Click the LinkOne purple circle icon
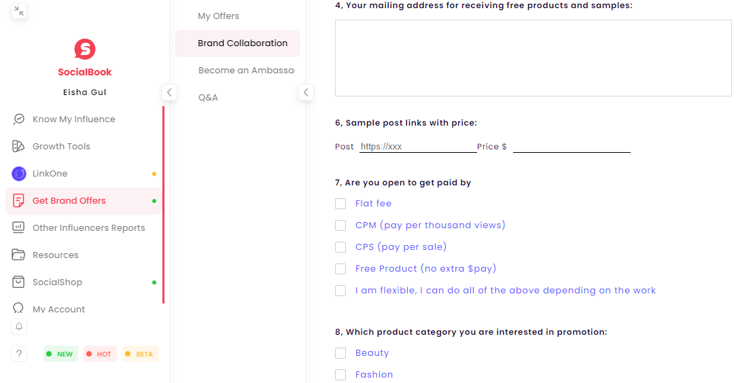This screenshot has width=755, height=383. coord(19,174)
